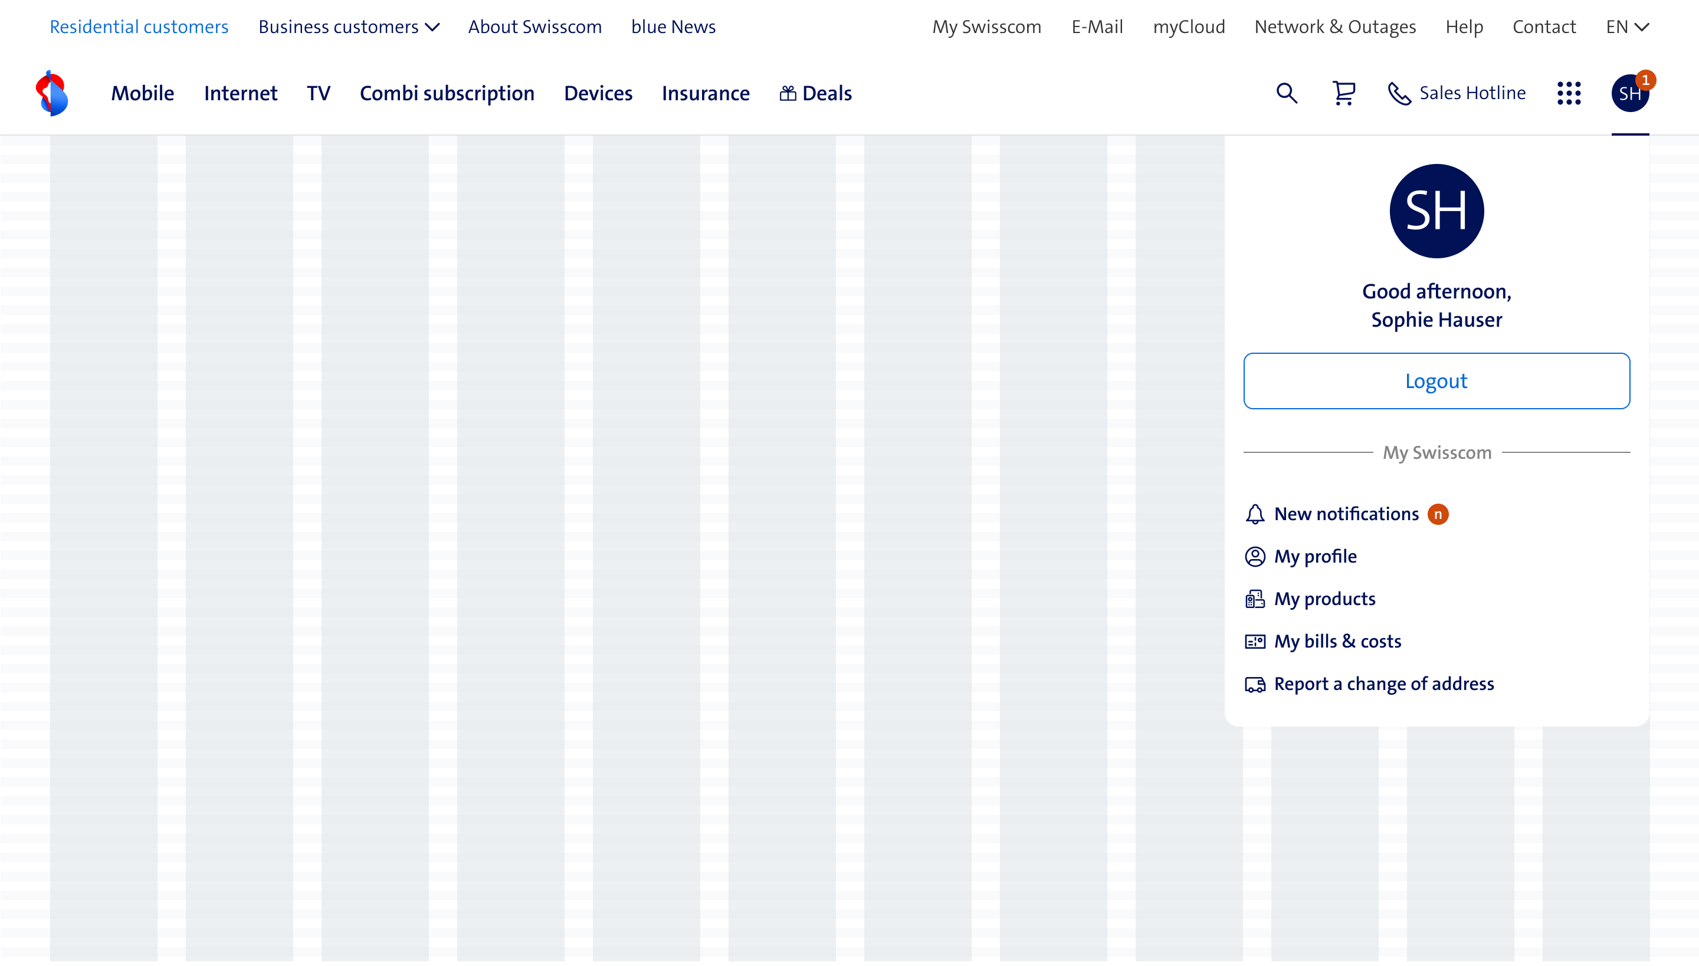The image size is (1699, 966).
Task: Open the Insurance menu
Action: coord(706,93)
